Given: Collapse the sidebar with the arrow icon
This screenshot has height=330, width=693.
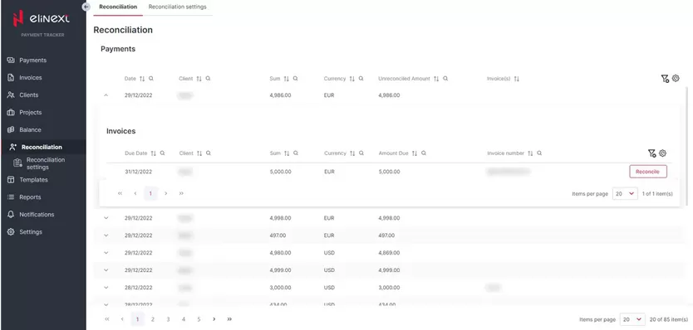Looking at the screenshot, I should pos(86,7).
